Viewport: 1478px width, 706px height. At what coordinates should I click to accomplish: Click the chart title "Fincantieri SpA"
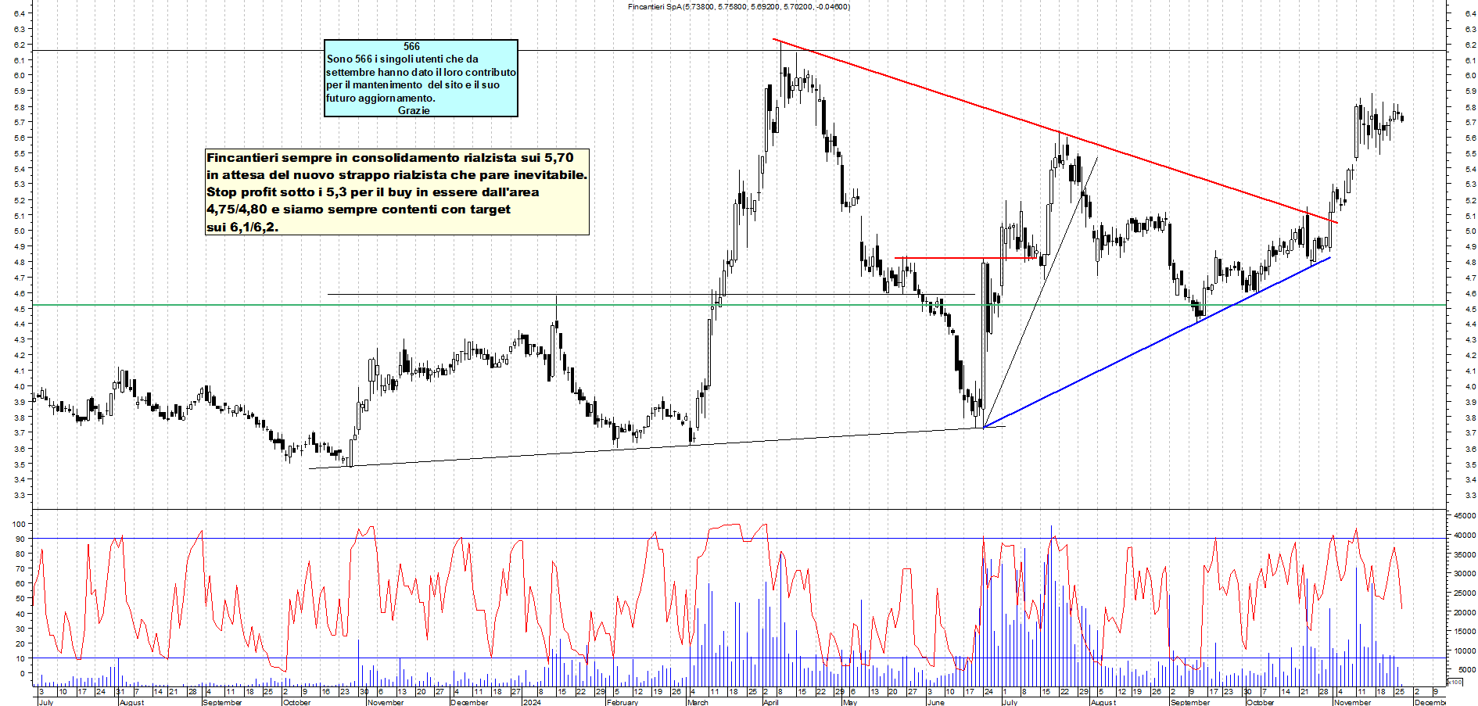pos(655,7)
